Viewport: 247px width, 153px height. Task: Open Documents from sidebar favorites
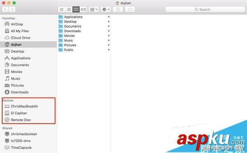(x=28, y=65)
